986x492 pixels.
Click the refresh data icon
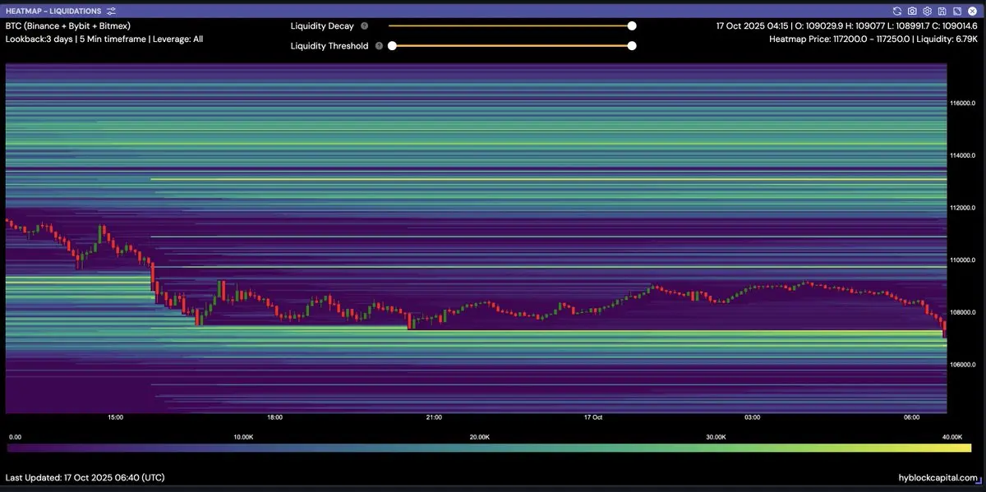(897, 11)
